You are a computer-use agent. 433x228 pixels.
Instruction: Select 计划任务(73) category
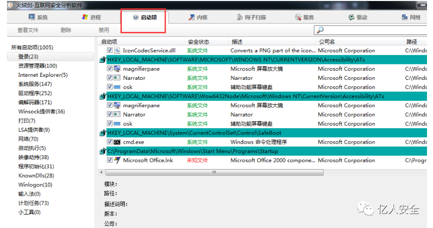coord(33,203)
